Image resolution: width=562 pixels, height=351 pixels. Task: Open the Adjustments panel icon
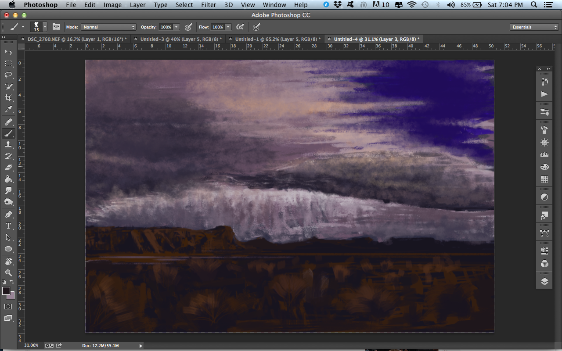(544, 197)
